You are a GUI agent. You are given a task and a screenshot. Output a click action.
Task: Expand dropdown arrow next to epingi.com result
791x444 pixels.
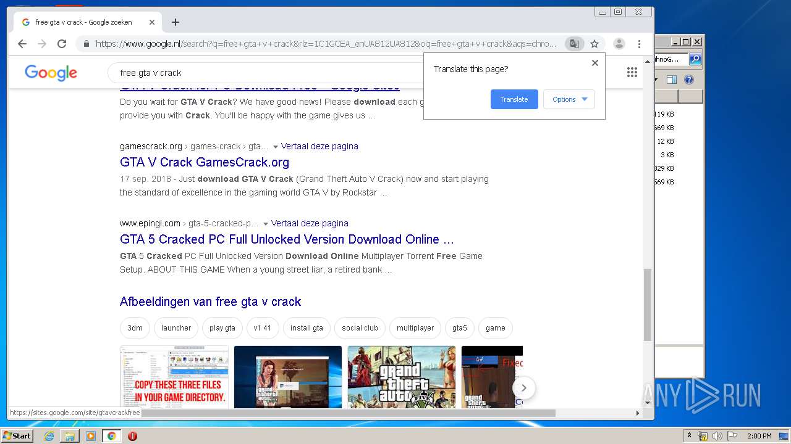[x=266, y=224]
